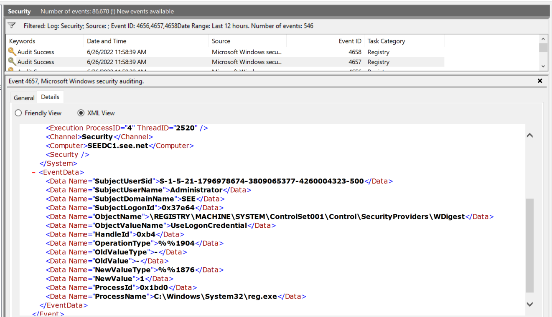Click the key icon on the 4658 row
552x317 pixels.
(x=12, y=52)
